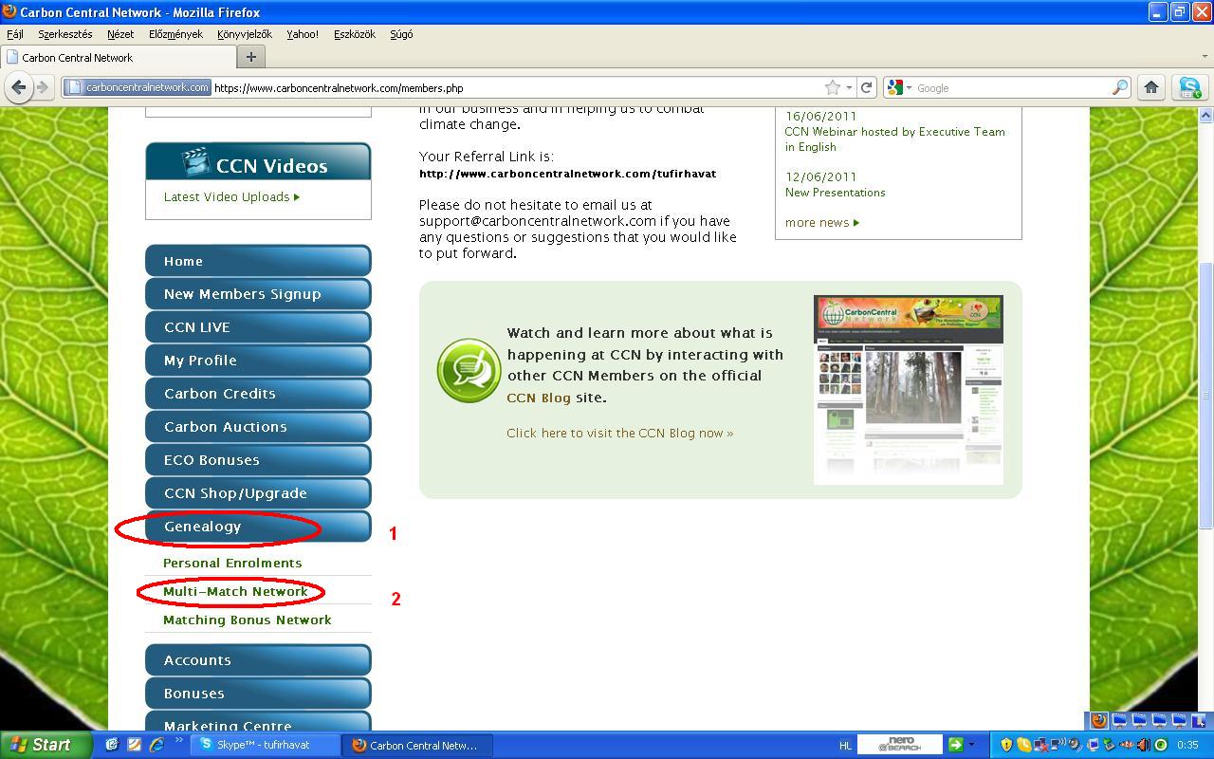This screenshot has height=759, width=1214.
Task: Open the New Presentations news item
Action: pyautogui.click(x=835, y=193)
